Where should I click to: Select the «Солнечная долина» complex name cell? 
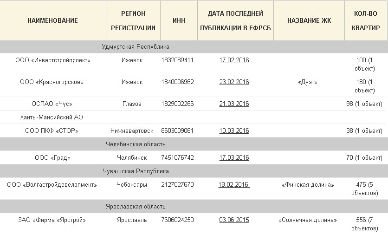tap(308, 220)
